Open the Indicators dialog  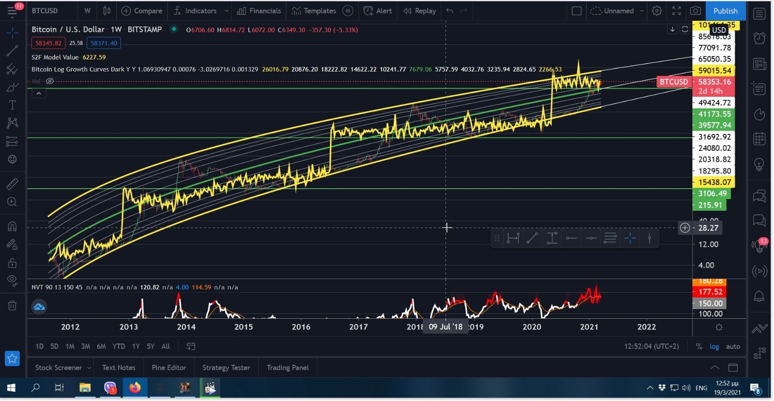coord(195,11)
